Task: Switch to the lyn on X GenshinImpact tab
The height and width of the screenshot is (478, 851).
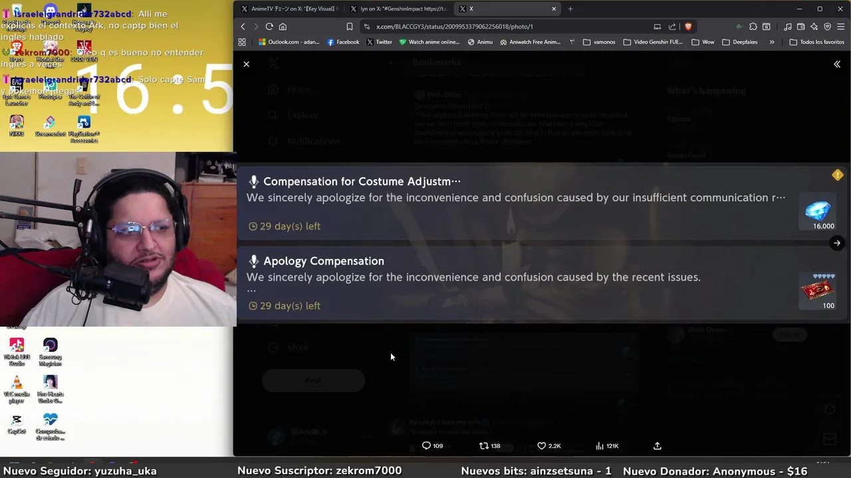Action: click(x=399, y=9)
